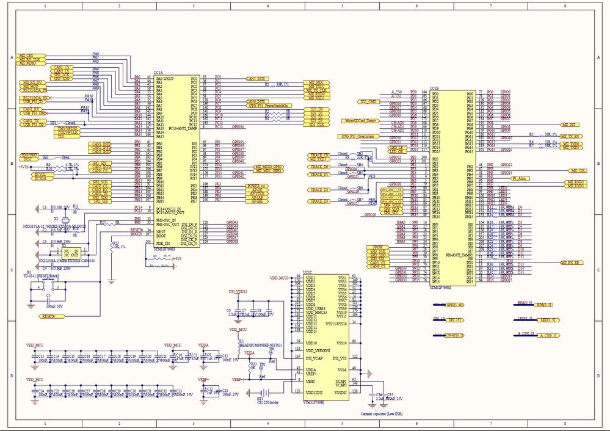Screen dimensions: 610x431
Task: Click the Ceramic capacitor (Low ESR) note
Action: (381, 414)
